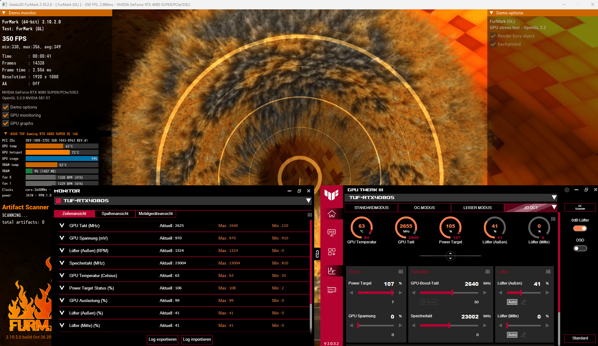Click the Monitor list vertical scrollbar
This screenshot has width=598, height=346.
tap(311, 276)
